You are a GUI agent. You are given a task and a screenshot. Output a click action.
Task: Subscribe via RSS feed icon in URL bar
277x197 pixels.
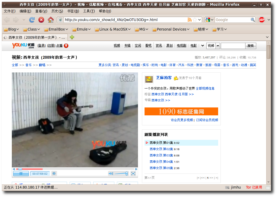[189, 20]
